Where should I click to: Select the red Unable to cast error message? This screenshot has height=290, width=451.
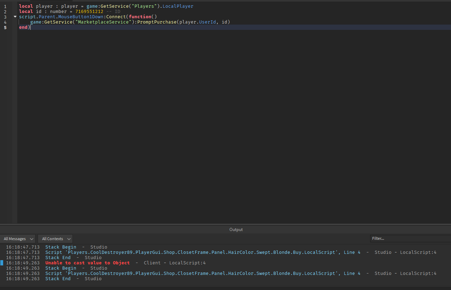point(87,263)
